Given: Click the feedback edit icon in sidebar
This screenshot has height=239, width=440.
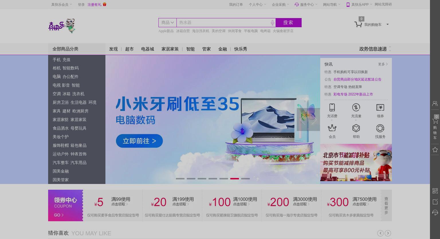Looking at the screenshot, I should click(435, 202).
